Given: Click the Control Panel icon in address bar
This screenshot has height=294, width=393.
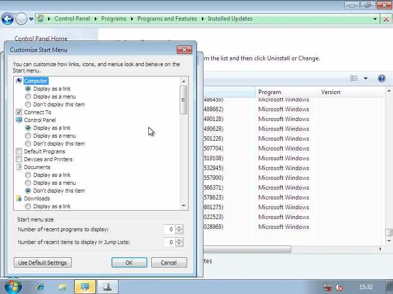Looking at the screenshot, I should [x=40, y=19].
